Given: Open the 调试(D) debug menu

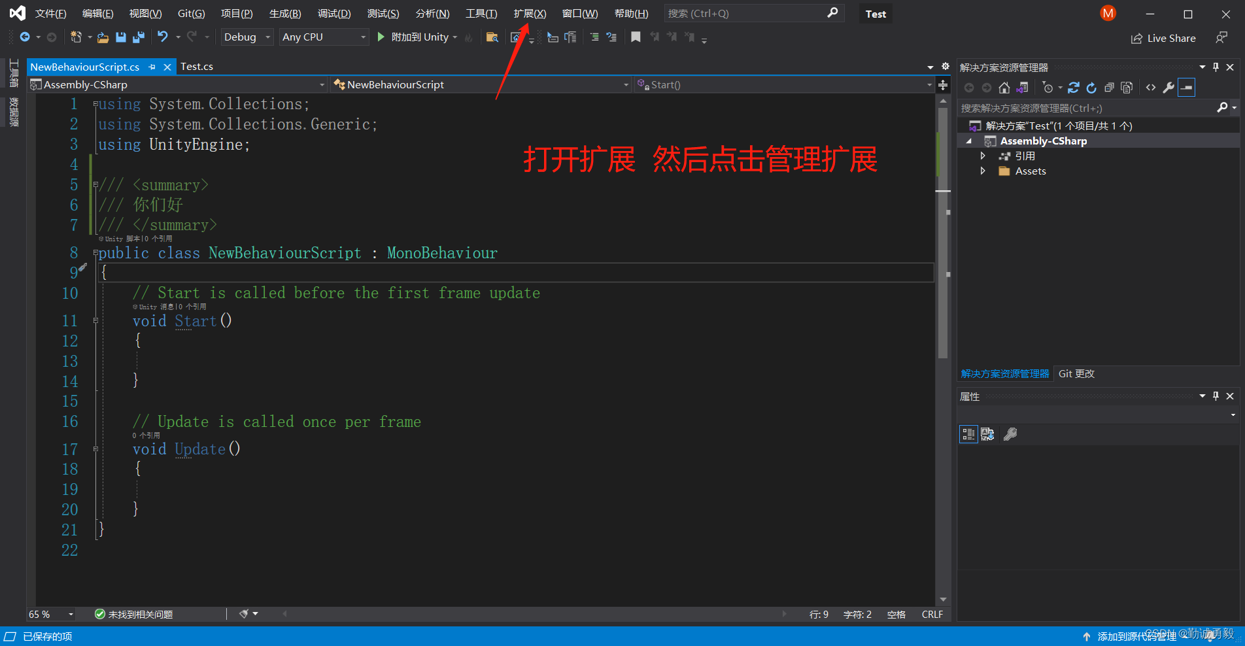Looking at the screenshot, I should point(334,14).
